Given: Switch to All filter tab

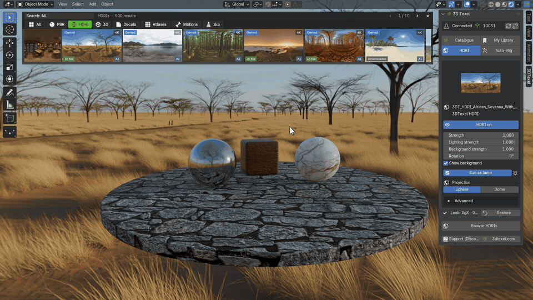Looking at the screenshot, I should click(x=36, y=24).
